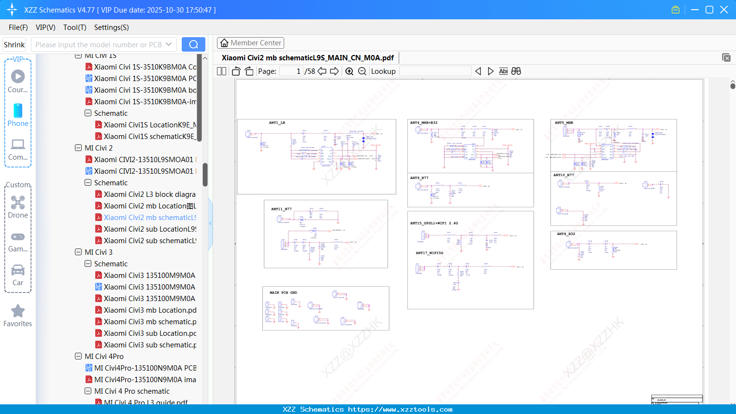Collapse the Schematic folder under MI Civi 3

88,263
